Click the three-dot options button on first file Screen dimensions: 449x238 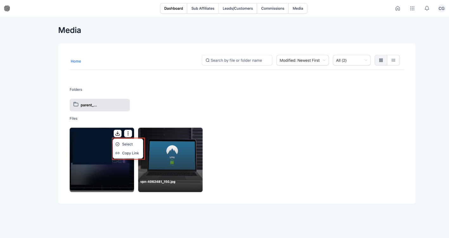pos(128,133)
